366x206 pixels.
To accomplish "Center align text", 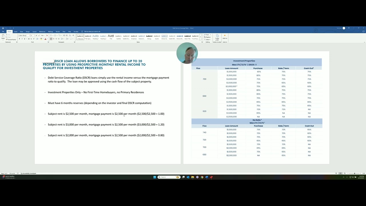I will click(53, 39).
